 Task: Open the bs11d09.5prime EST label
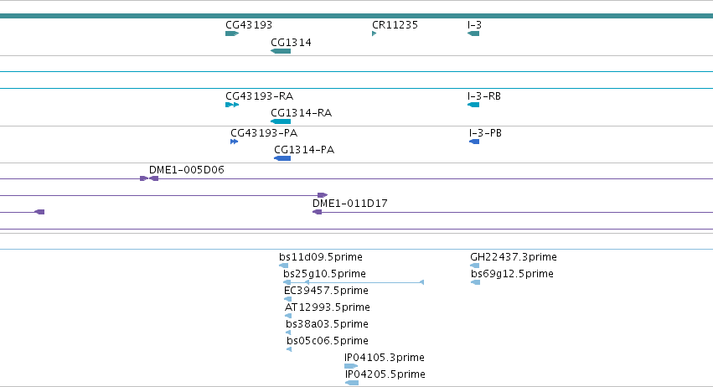click(321, 257)
